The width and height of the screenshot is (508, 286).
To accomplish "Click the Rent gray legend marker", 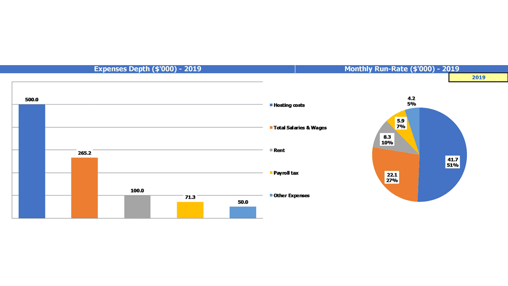I will tap(271, 150).
